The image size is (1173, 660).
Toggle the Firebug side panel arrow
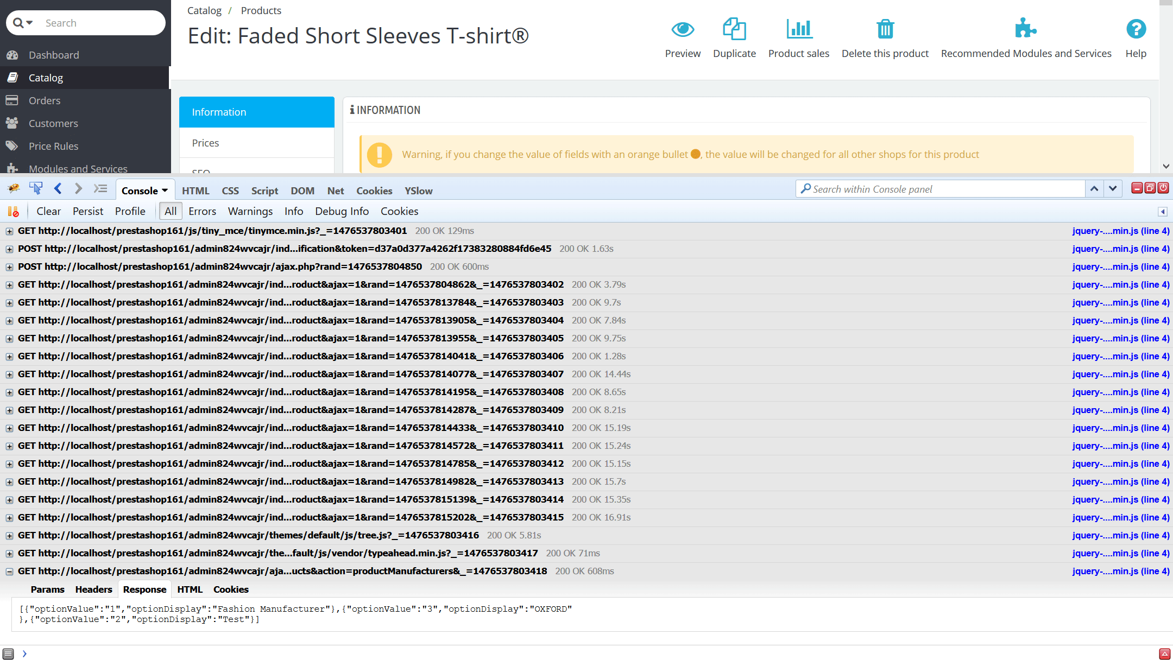point(1163,212)
